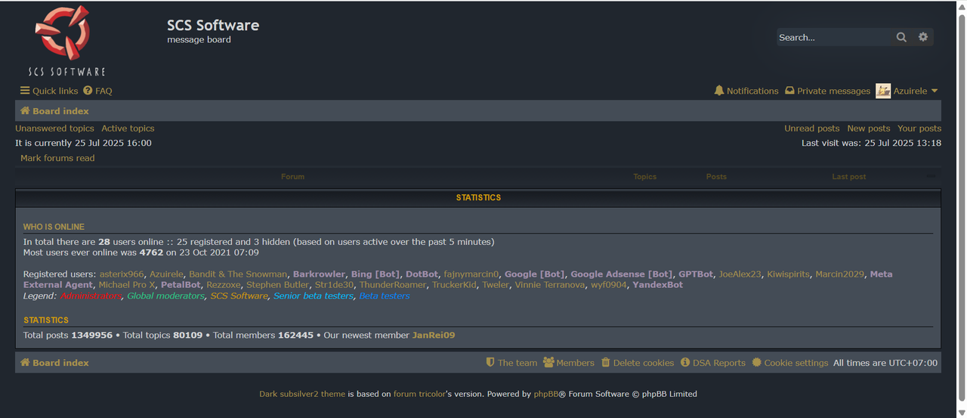
Task: Click the FAQ question mark icon
Action: (x=88, y=91)
